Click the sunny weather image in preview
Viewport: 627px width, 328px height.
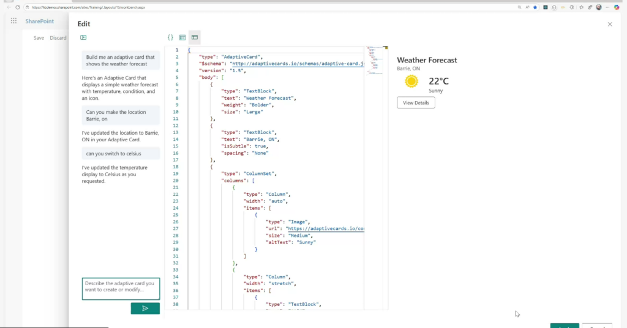click(410, 83)
